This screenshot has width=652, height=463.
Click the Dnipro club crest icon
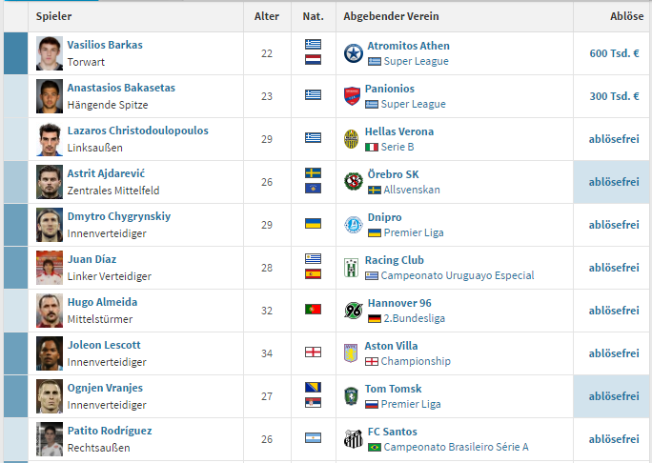[354, 225]
